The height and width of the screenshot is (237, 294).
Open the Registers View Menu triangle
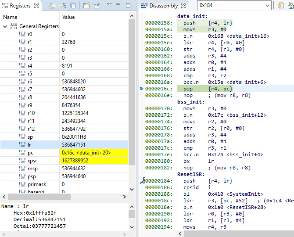[x=109, y=4]
